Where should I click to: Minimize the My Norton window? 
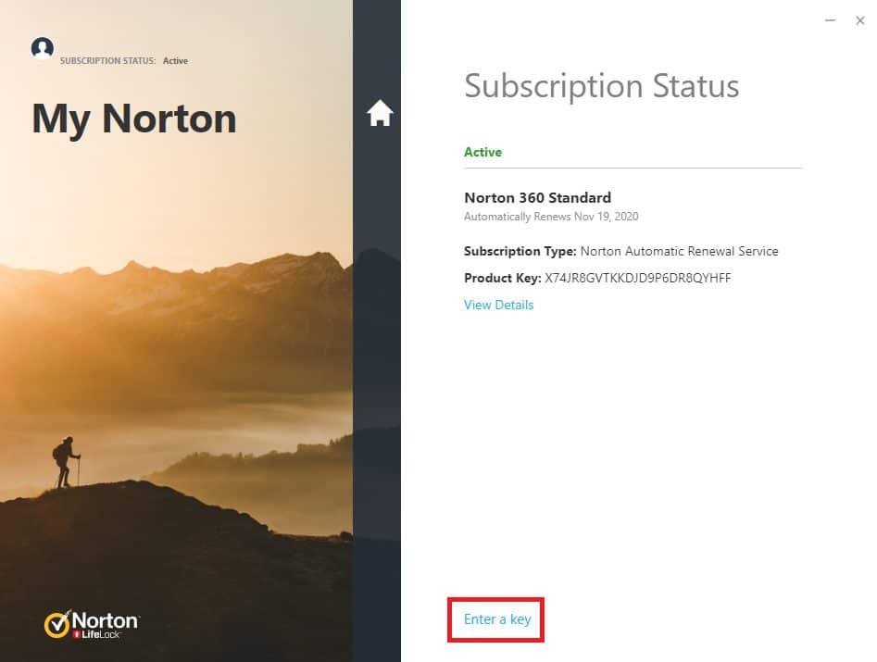(x=830, y=20)
